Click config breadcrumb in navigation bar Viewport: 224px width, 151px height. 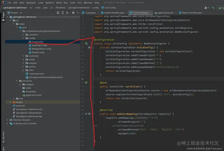click(96, 8)
